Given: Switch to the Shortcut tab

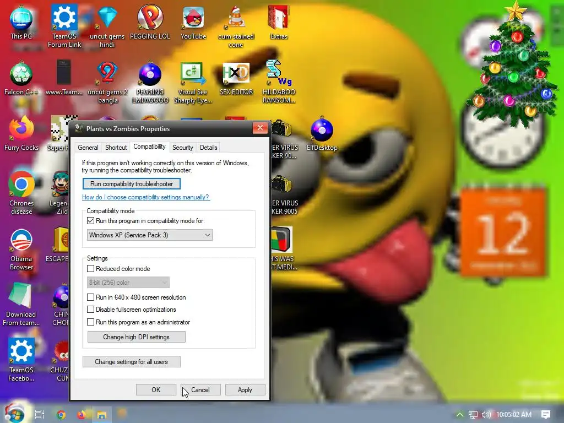Looking at the screenshot, I should tap(116, 148).
